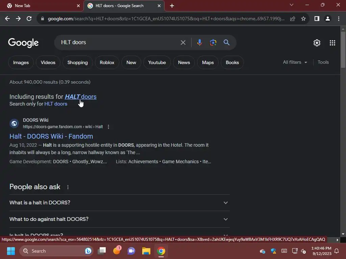Screen dimensions: 346x259
Task: Expand What to do against halt DOORS?
Action: pyautogui.click(x=119, y=219)
